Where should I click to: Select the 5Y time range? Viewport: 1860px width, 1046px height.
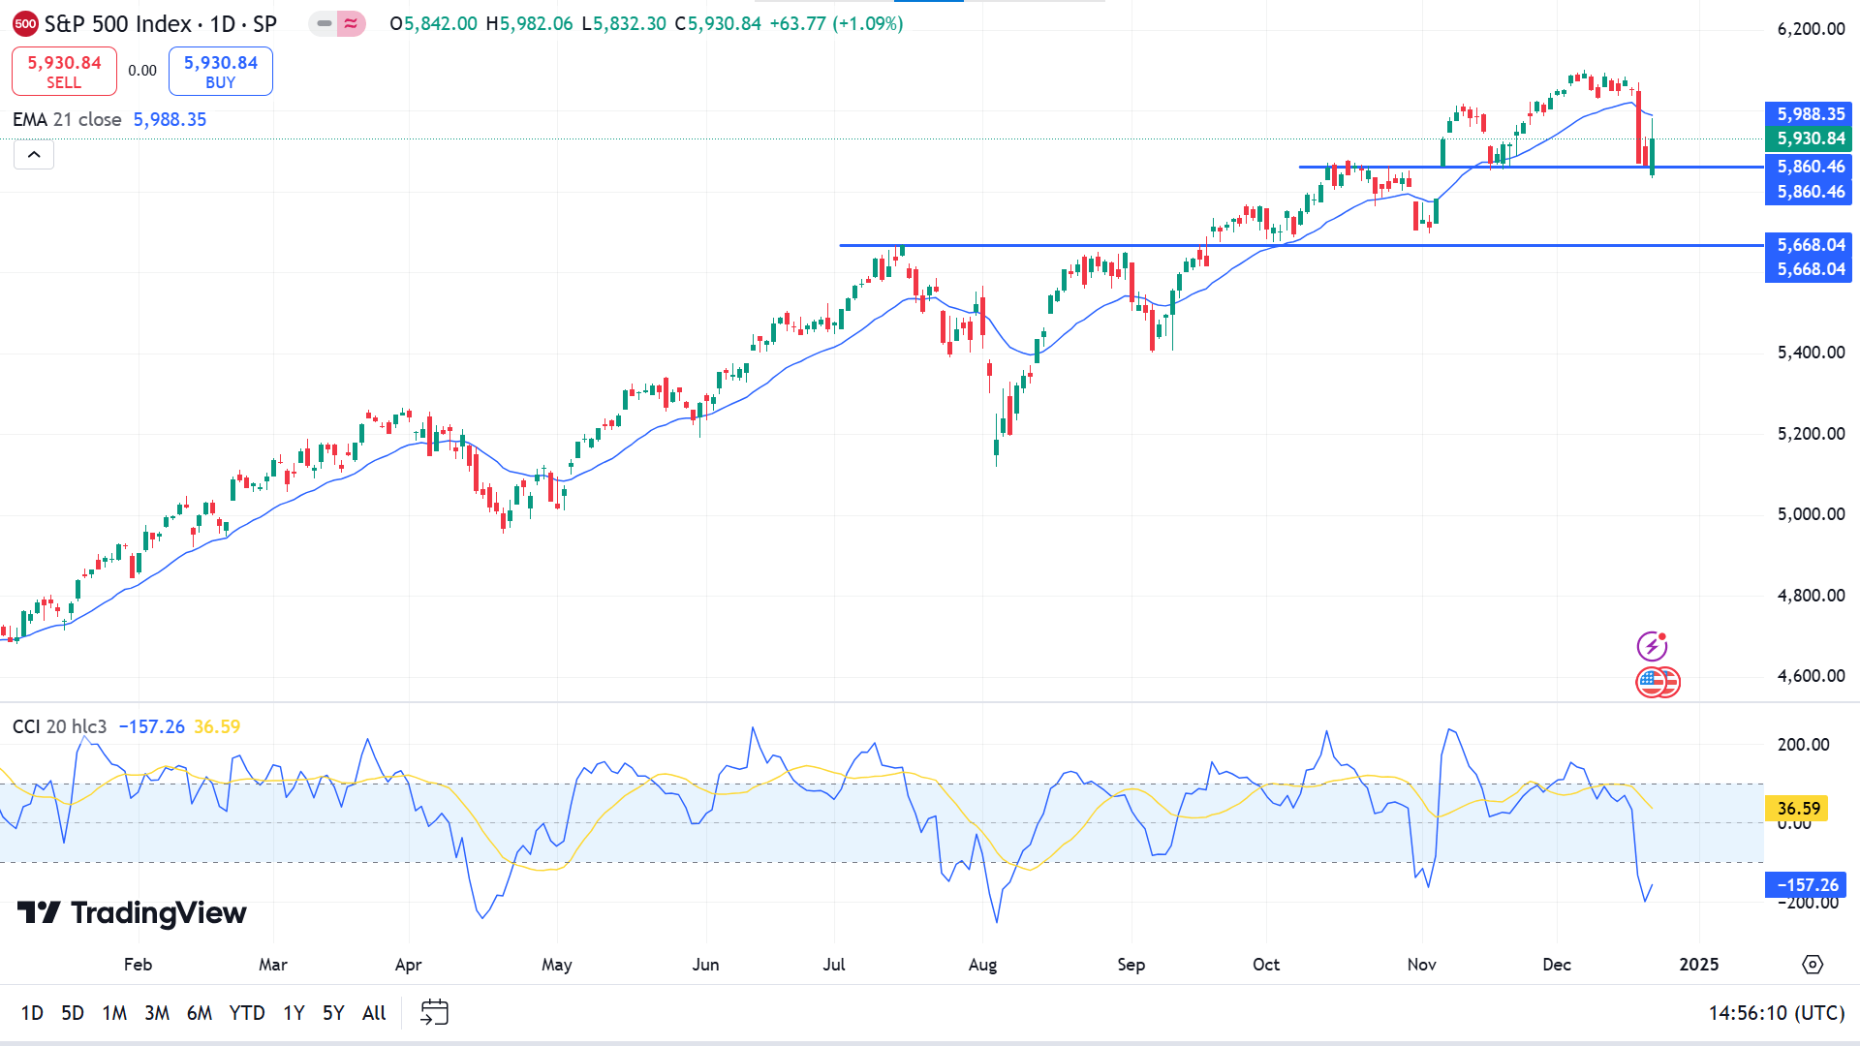click(x=333, y=1013)
